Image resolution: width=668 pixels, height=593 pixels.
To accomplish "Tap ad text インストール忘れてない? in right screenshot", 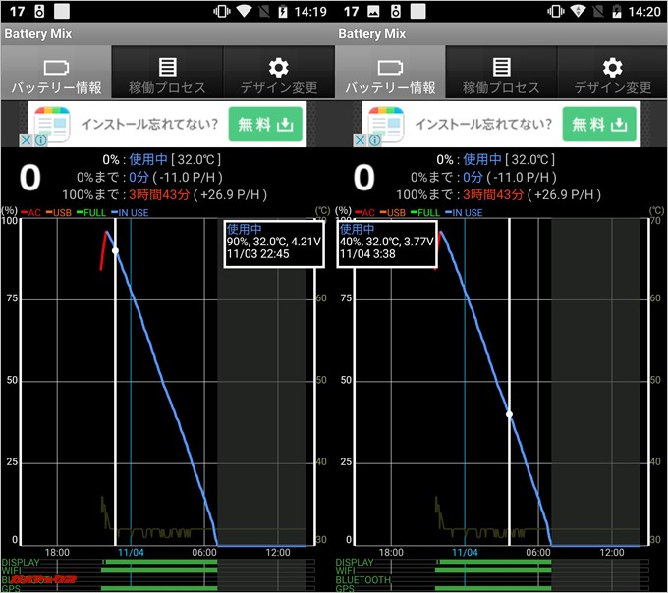I will 481,125.
